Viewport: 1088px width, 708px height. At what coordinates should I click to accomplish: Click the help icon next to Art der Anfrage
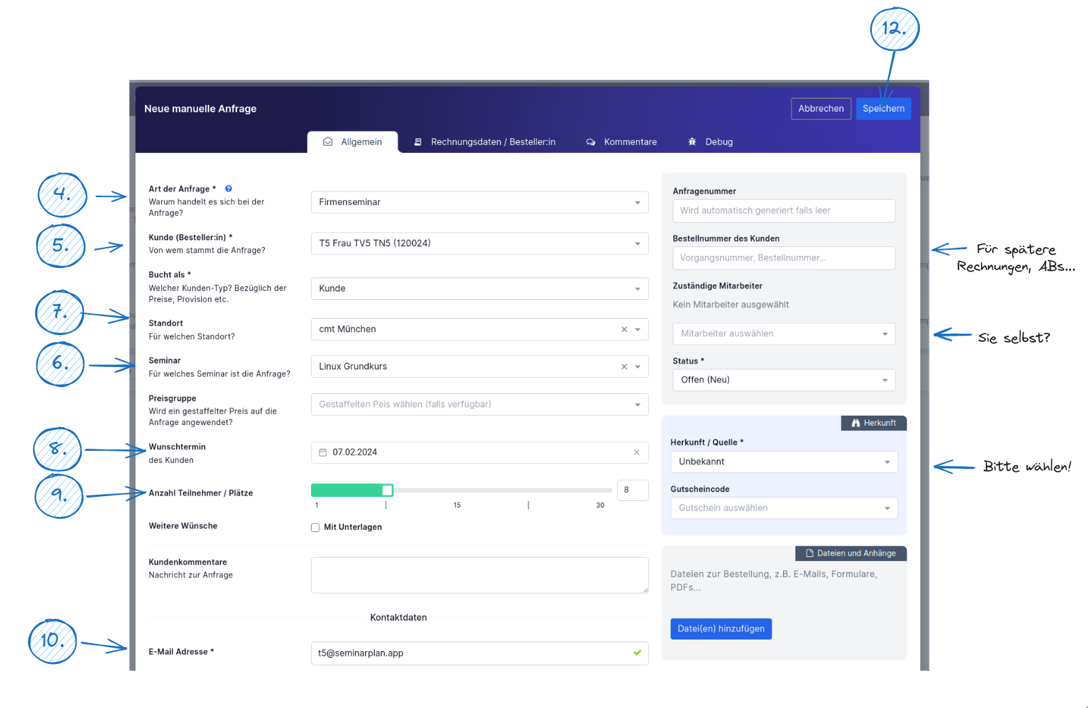click(228, 189)
